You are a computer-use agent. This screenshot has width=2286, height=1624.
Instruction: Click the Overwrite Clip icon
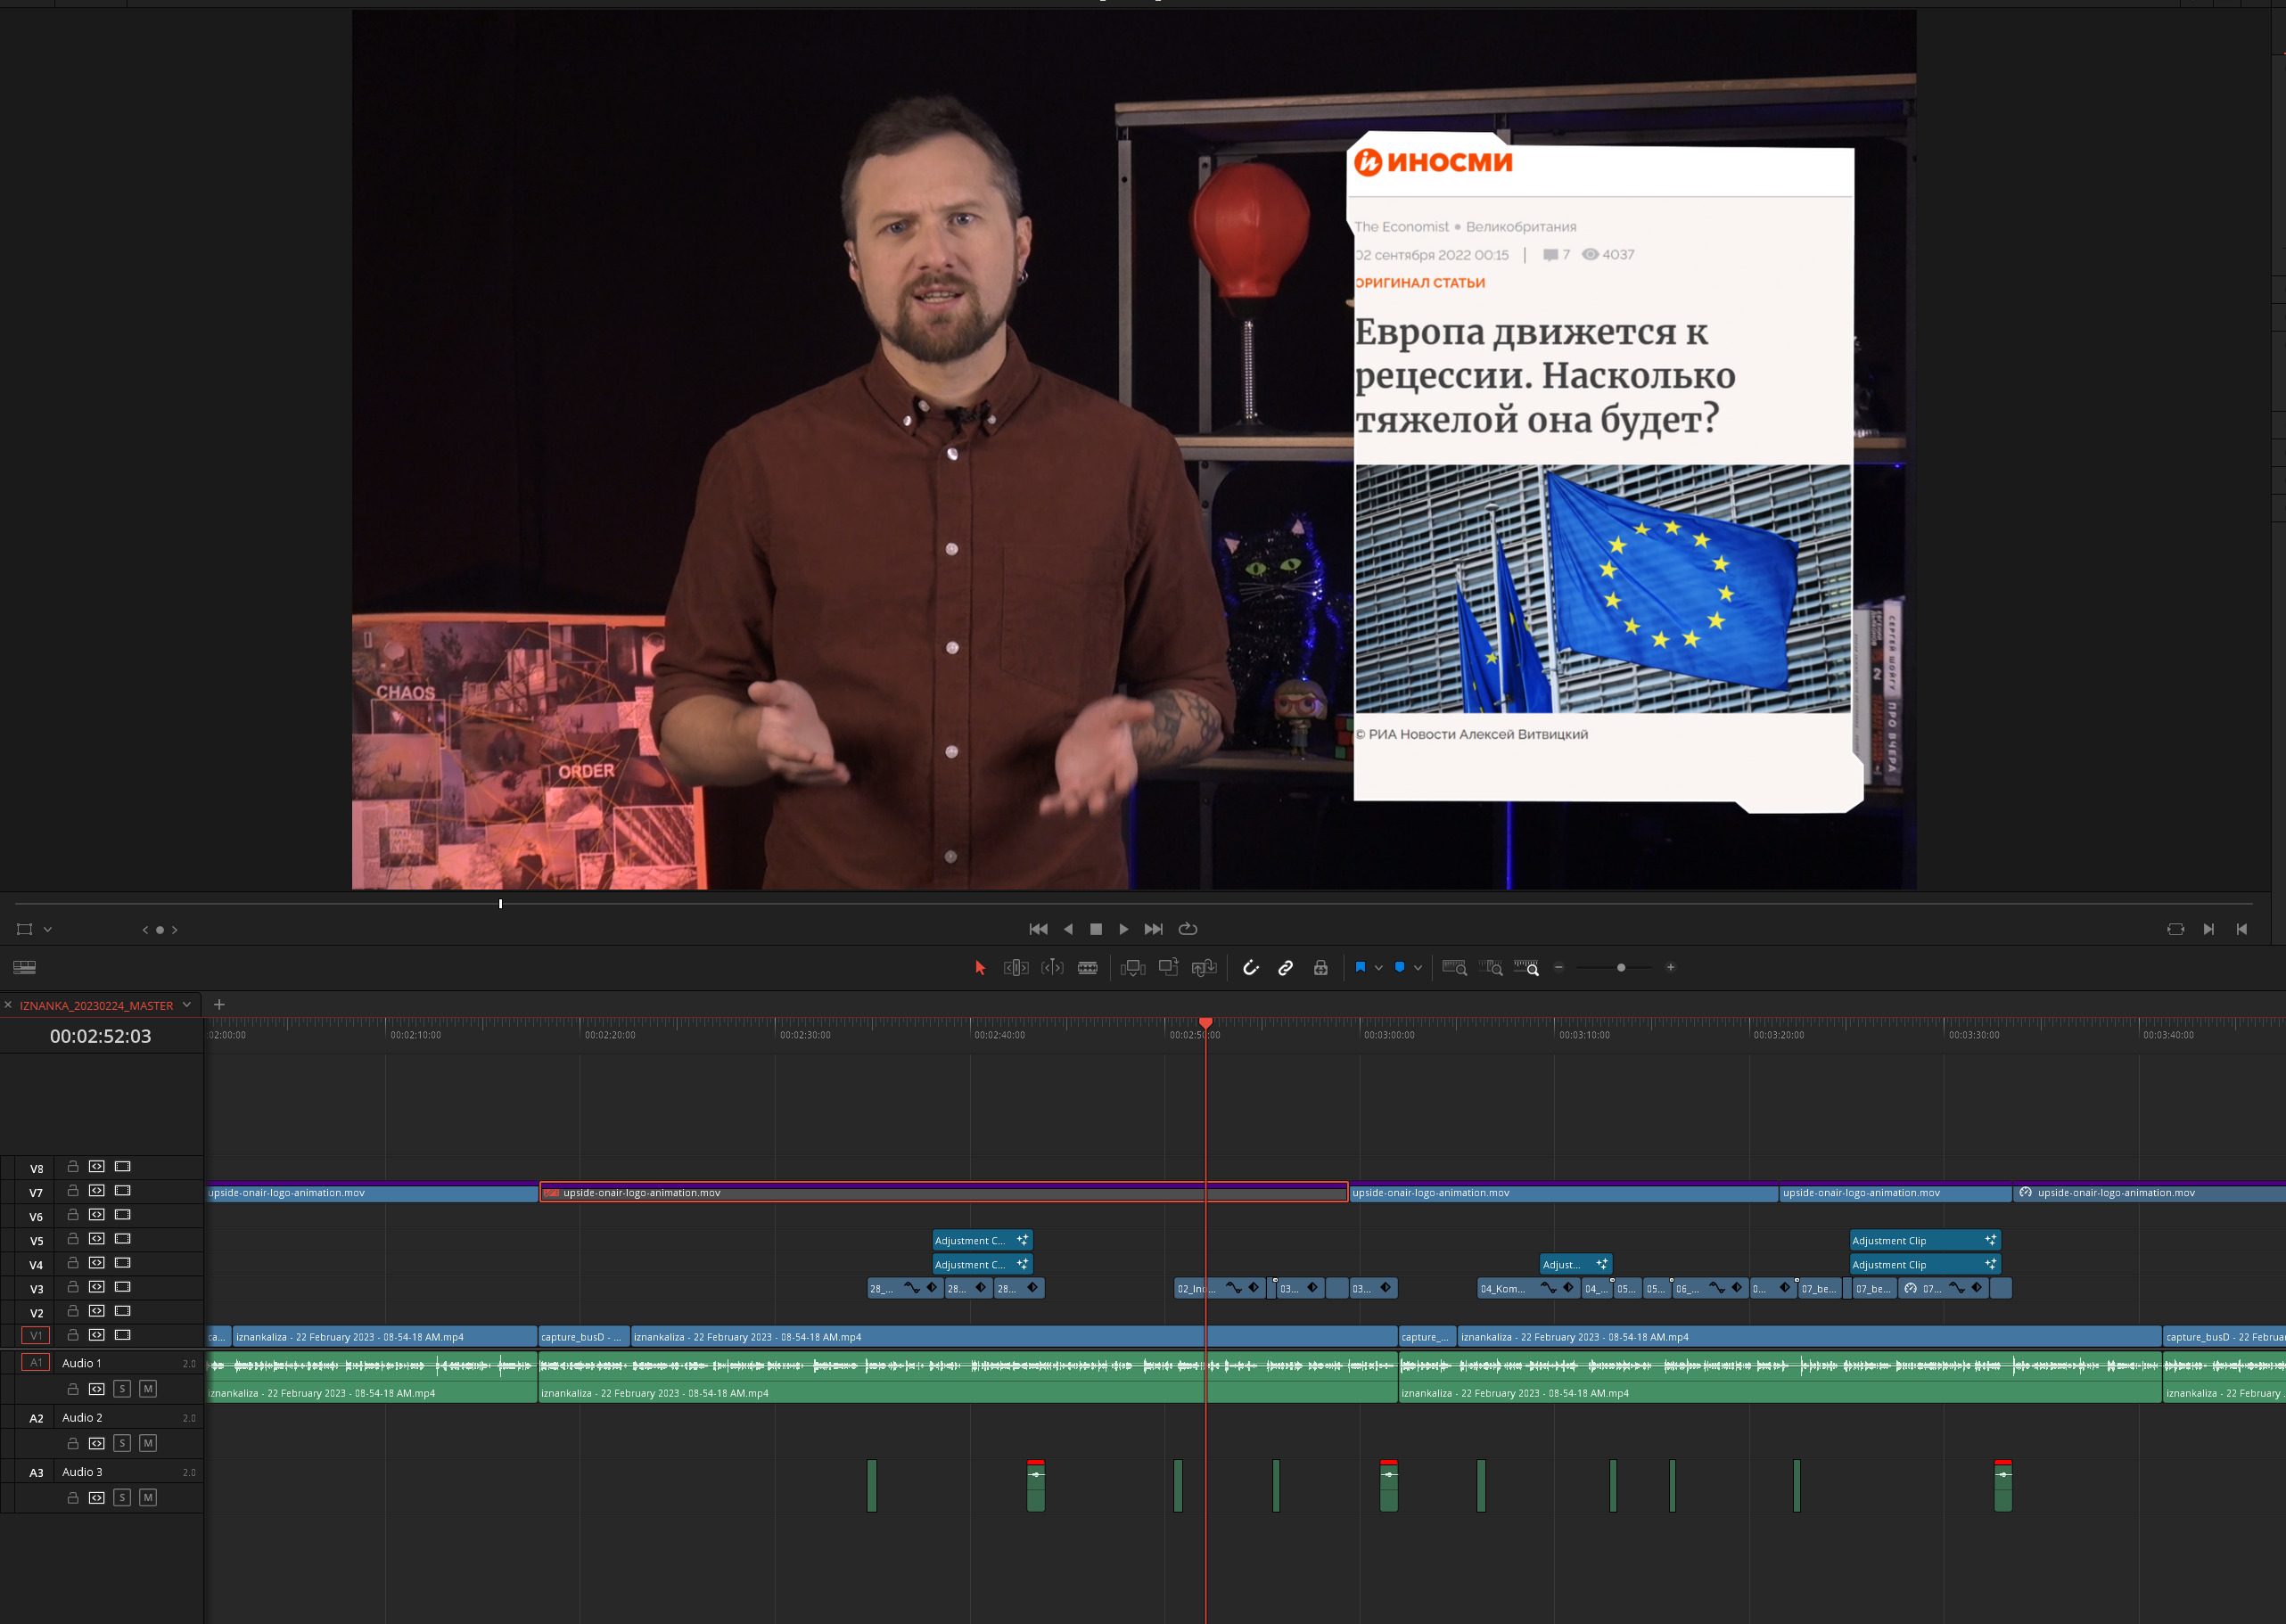(1168, 967)
